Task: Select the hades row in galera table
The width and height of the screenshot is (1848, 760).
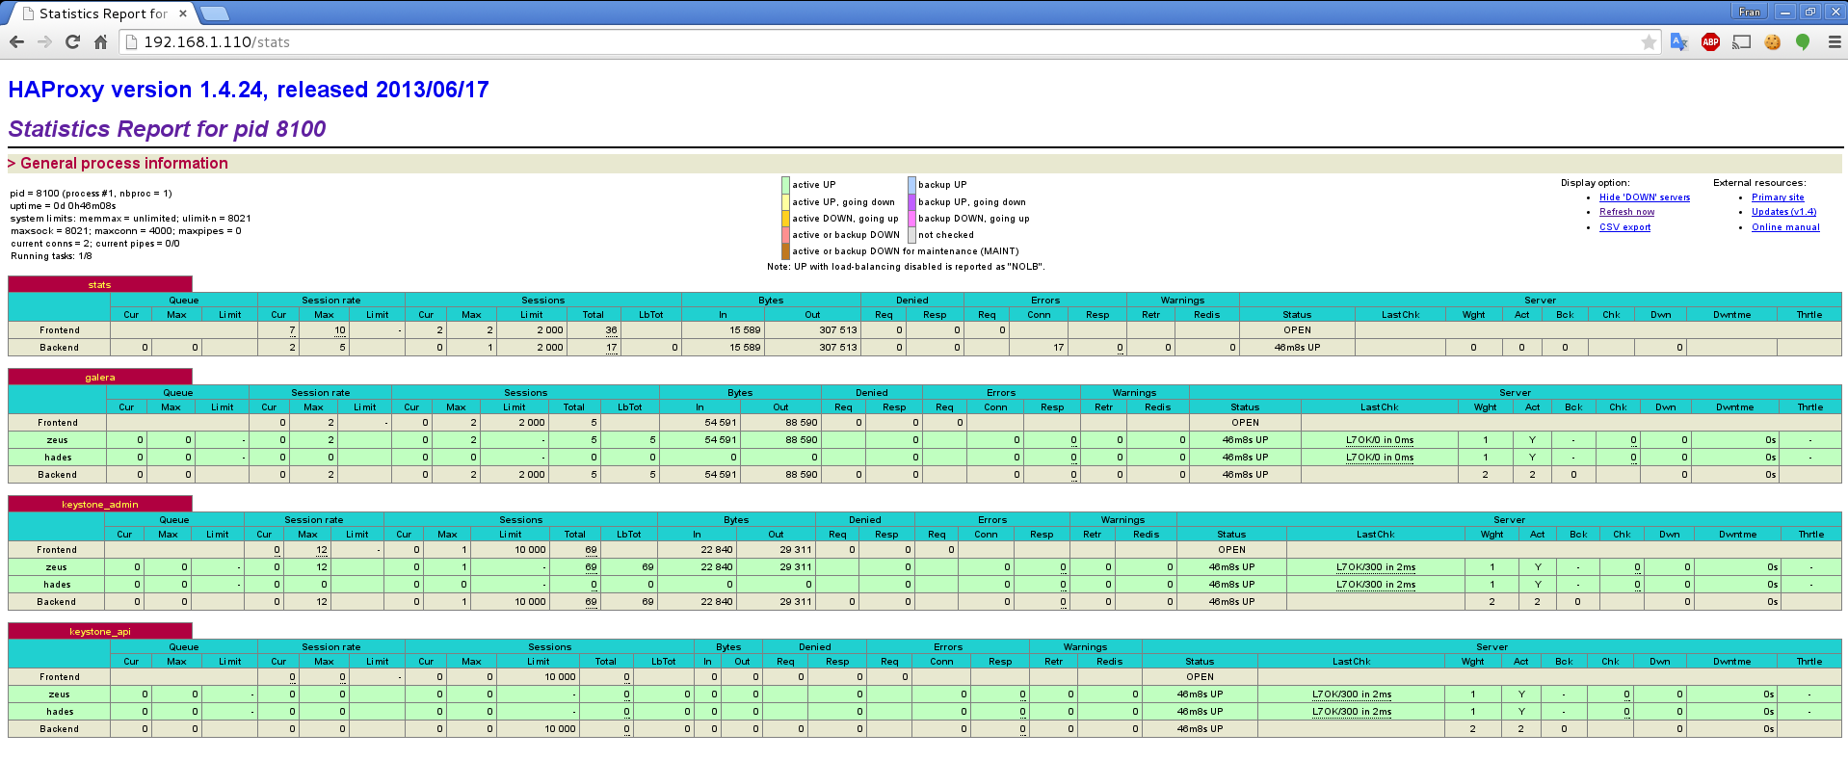Action: (924, 458)
